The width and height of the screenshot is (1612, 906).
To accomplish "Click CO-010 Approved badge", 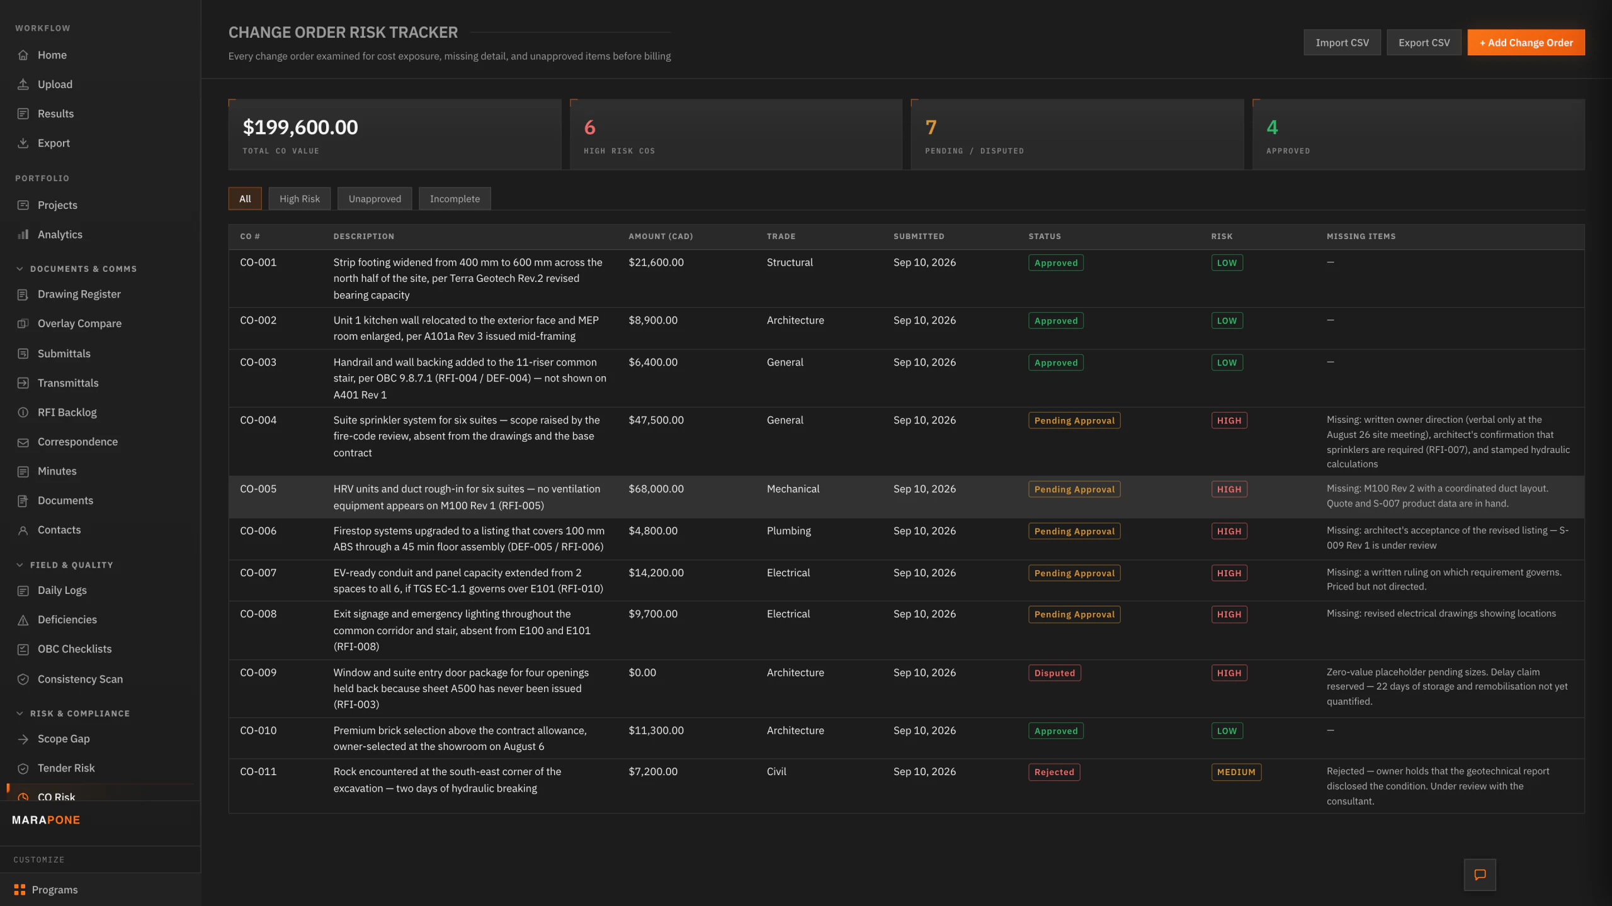I will [1056, 731].
